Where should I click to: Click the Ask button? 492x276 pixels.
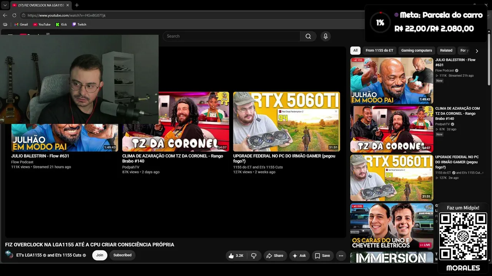pyautogui.click(x=299, y=256)
